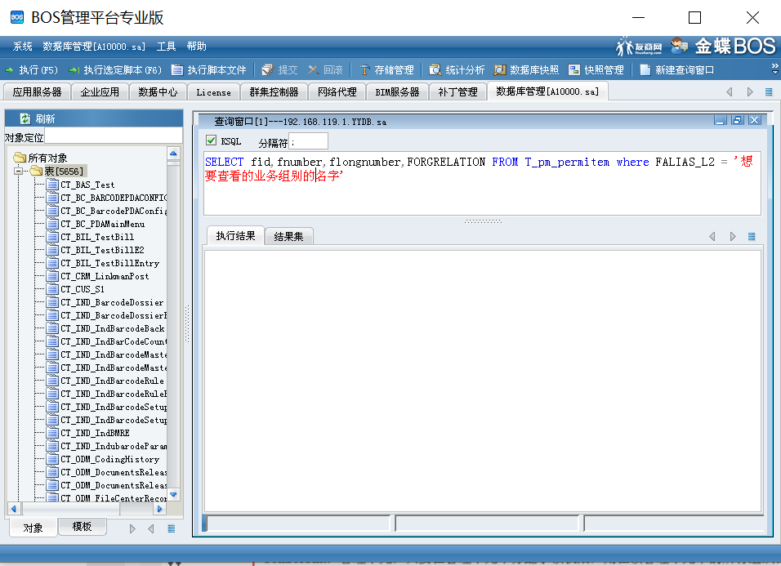Click tree horizontal scroll right arrow
The image size is (781, 566).
160,509
